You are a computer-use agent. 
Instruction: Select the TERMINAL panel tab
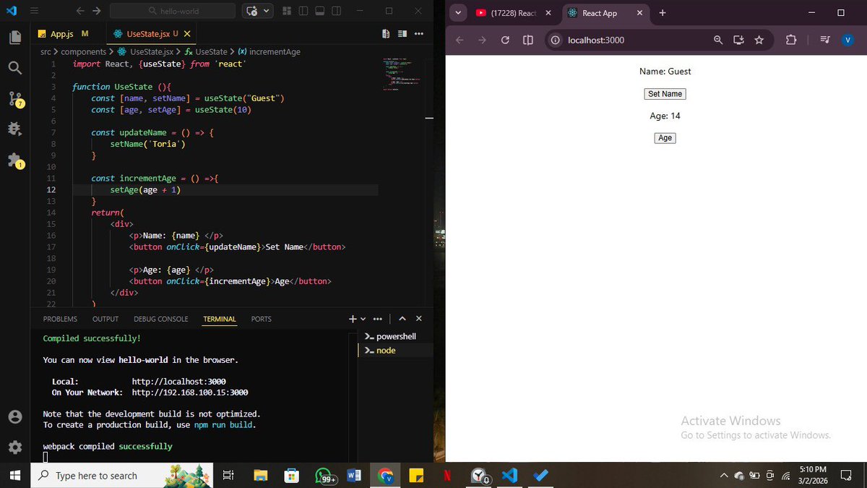point(220,319)
